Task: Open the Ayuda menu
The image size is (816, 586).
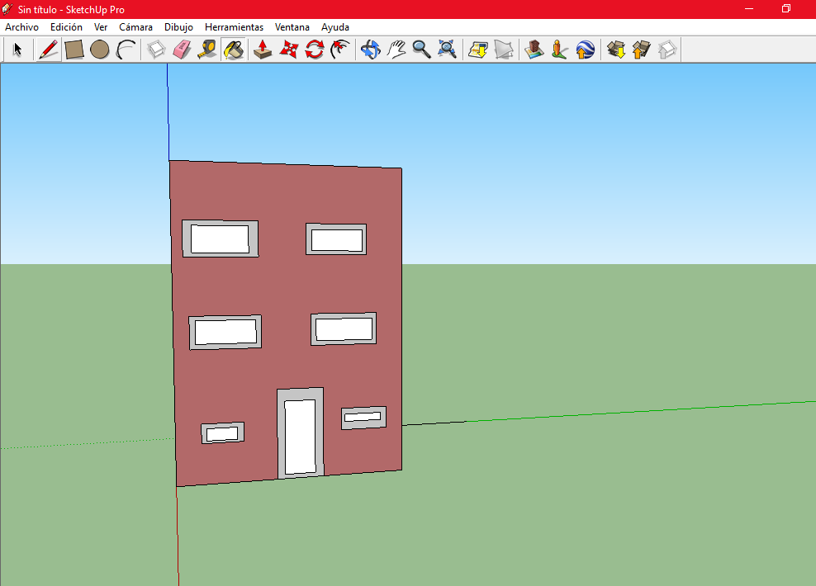Action: (x=335, y=27)
